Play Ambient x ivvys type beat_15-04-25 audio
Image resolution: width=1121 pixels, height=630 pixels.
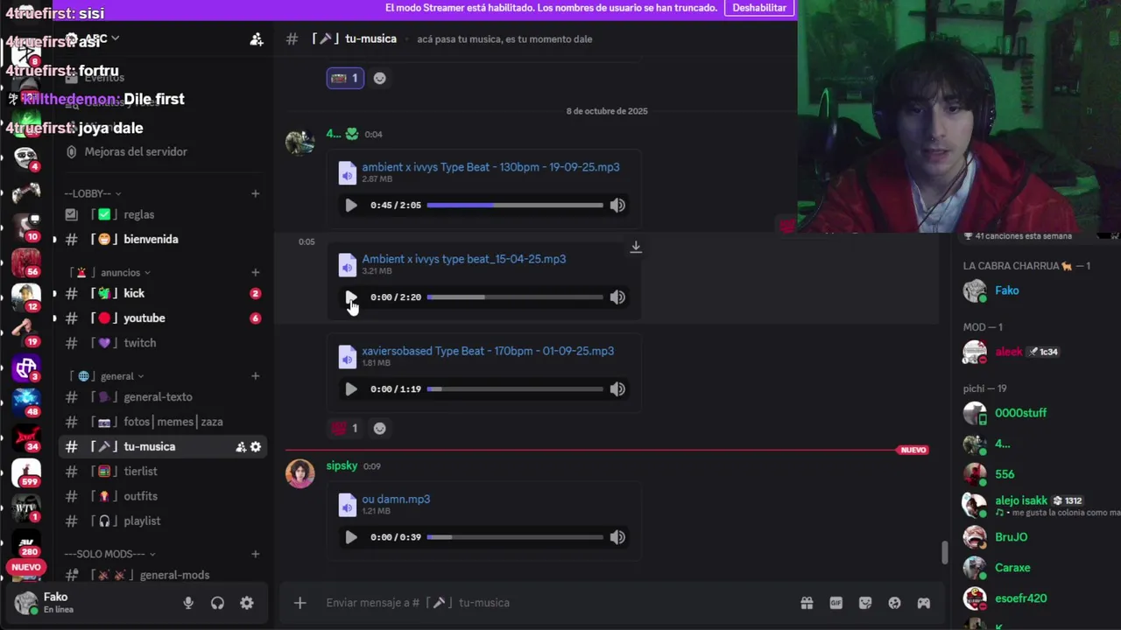[351, 297]
